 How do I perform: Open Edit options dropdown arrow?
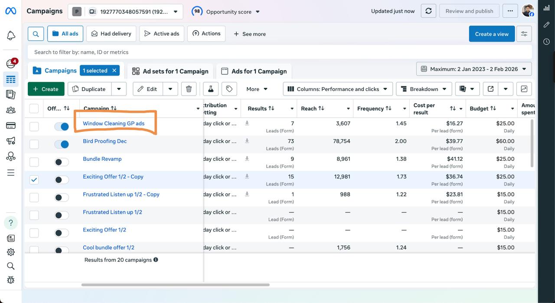[x=170, y=89]
